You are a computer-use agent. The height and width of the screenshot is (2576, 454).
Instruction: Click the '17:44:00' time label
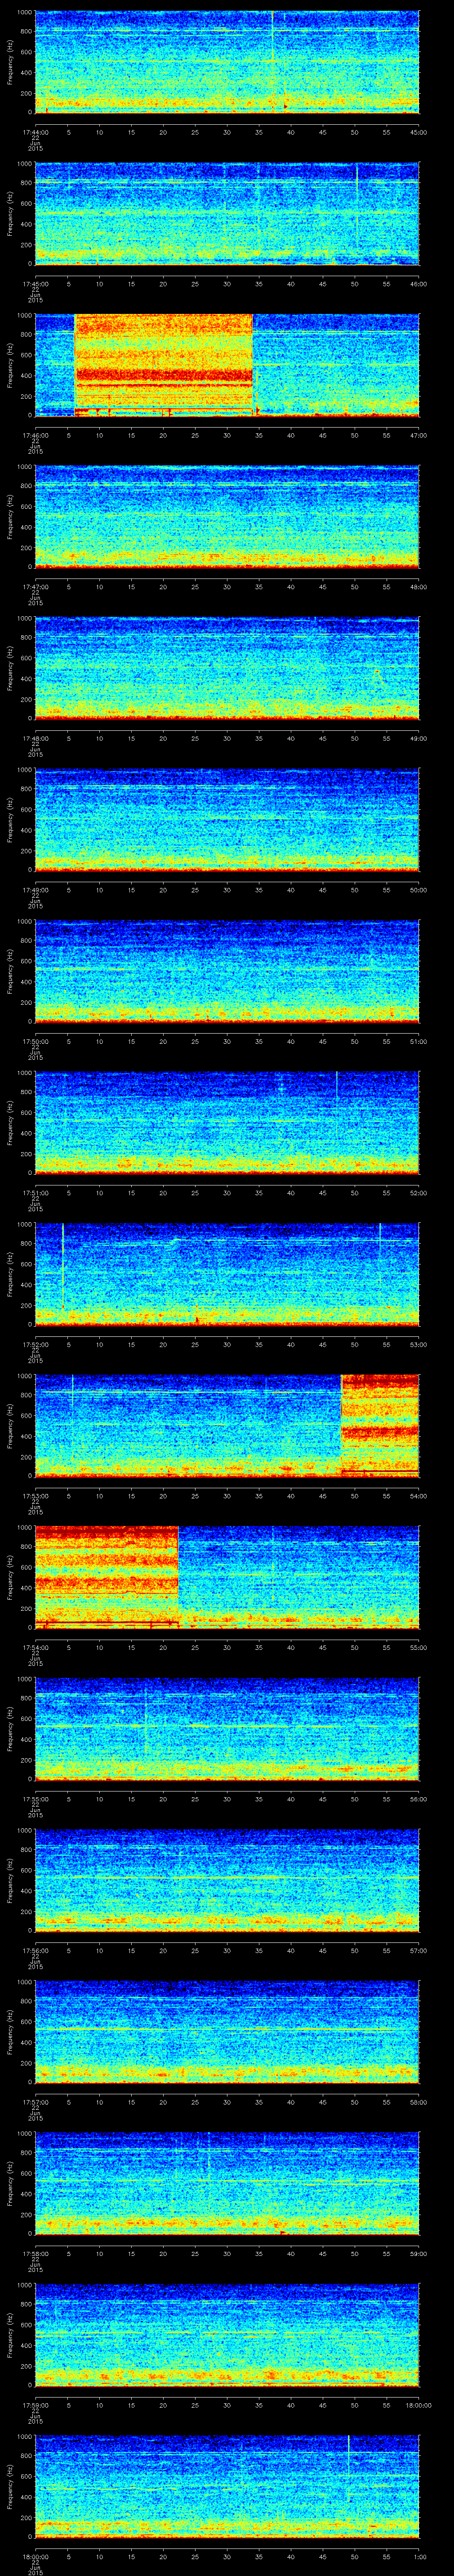tap(35, 131)
